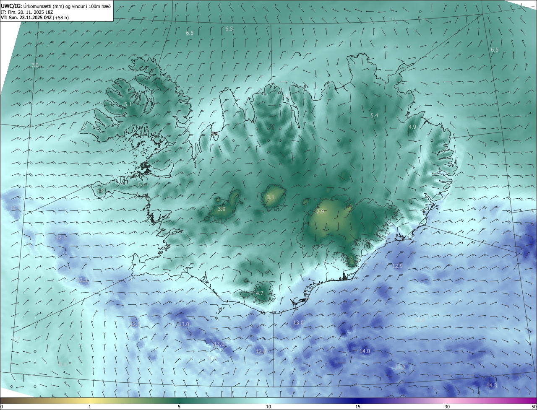Click the 50 tick on color scale

pyautogui.click(x=534, y=407)
